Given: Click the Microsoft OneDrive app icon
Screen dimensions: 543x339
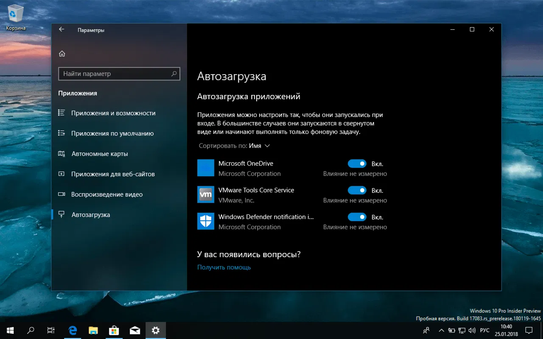Looking at the screenshot, I should click(x=206, y=168).
